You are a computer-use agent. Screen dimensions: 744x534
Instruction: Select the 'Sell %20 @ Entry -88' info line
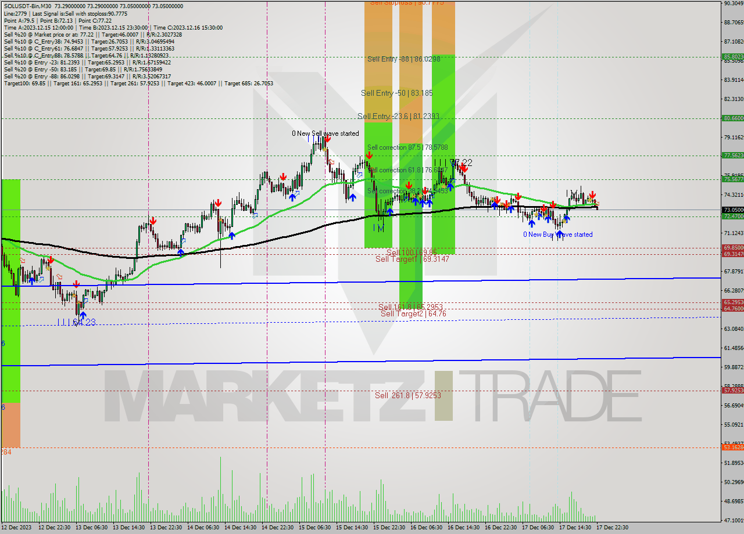tap(87, 77)
